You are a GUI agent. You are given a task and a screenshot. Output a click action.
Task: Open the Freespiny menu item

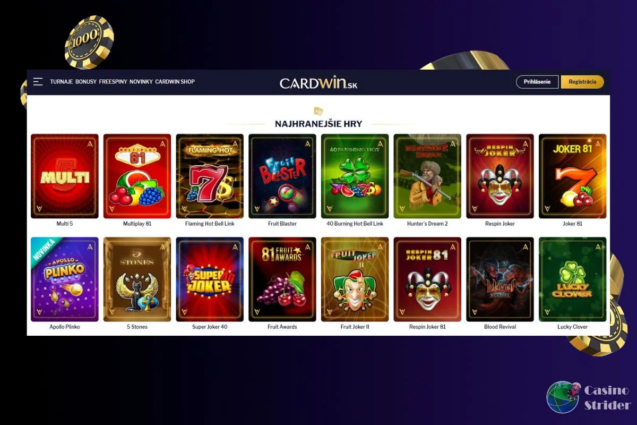click(x=113, y=82)
